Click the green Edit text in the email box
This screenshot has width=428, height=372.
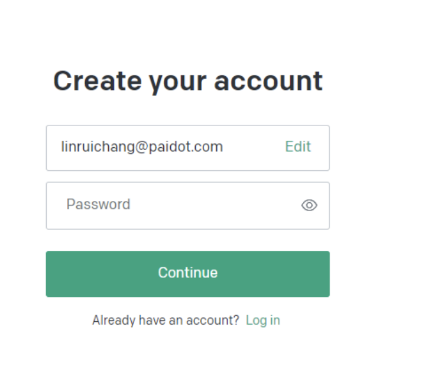pyautogui.click(x=298, y=147)
